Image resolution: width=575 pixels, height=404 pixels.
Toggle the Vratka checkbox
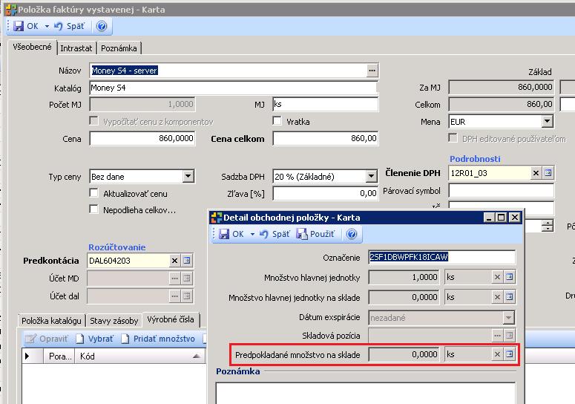pos(277,121)
